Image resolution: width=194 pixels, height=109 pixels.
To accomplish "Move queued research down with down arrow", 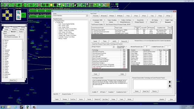I will click(170, 86).
